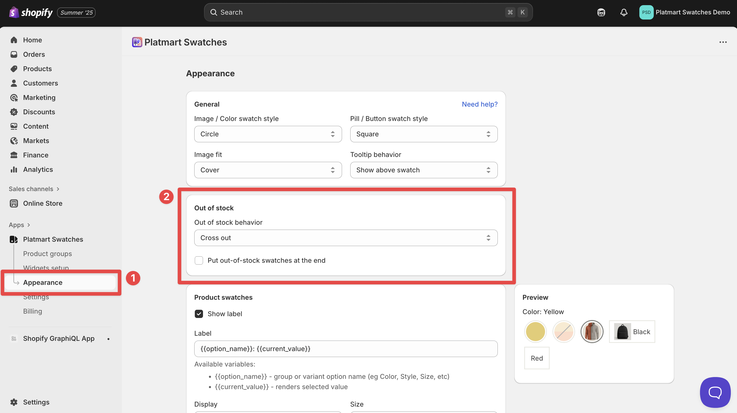The width and height of the screenshot is (737, 413).
Task: Click the "Available variables:" text
Action: (225, 364)
